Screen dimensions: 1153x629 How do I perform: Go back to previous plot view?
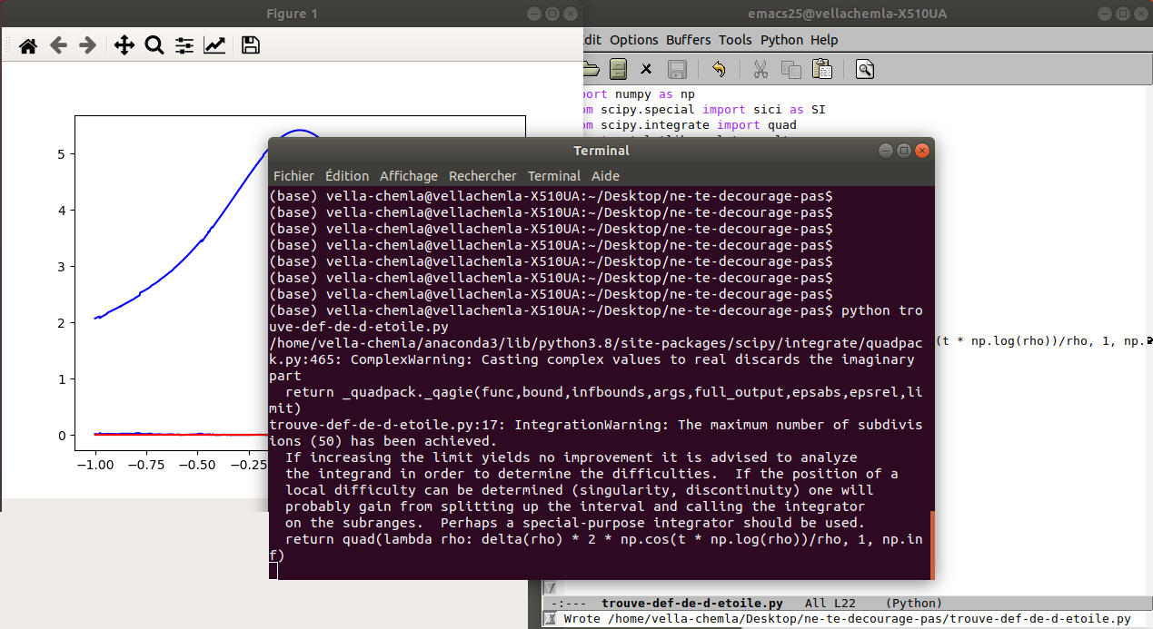(58, 45)
